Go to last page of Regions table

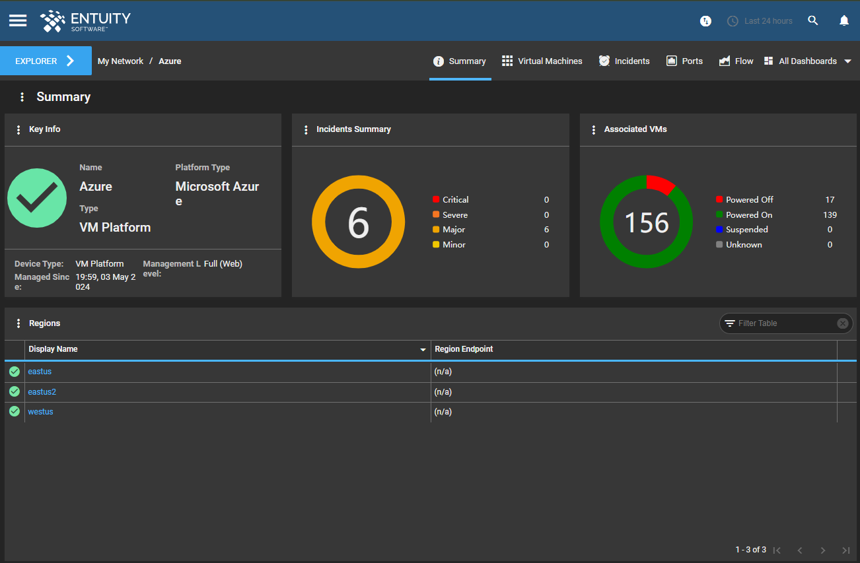[x=846, y=550]
